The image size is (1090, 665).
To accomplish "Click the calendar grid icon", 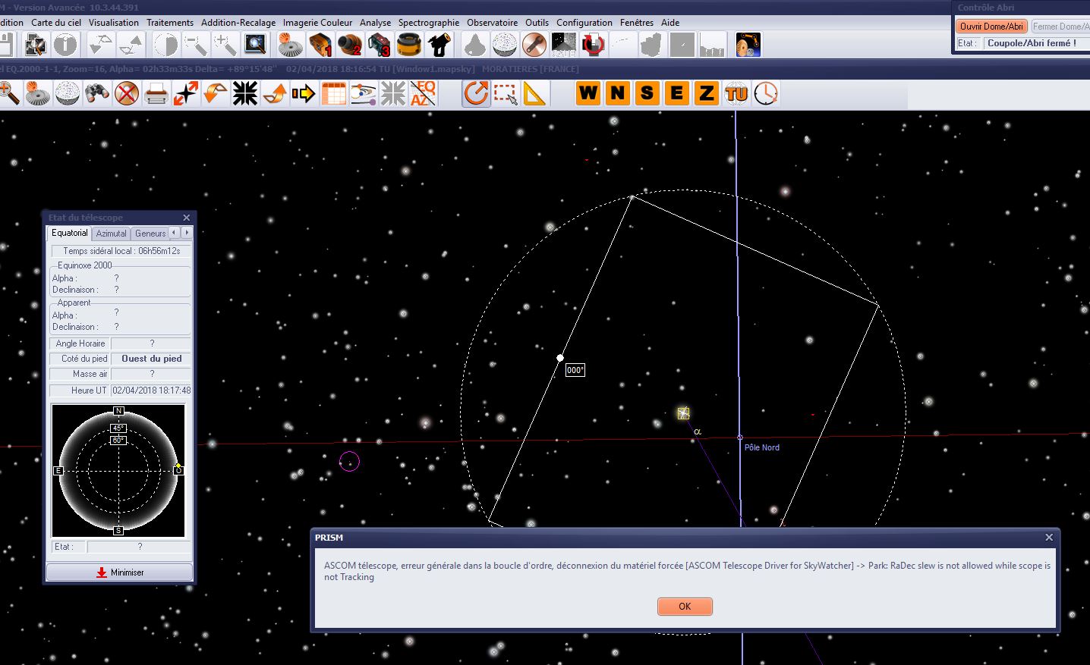I will (334, 94).
